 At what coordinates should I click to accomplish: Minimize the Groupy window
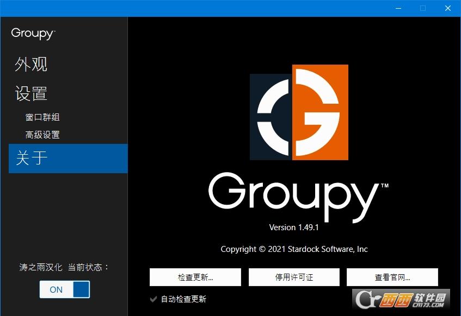pos(398,8)
